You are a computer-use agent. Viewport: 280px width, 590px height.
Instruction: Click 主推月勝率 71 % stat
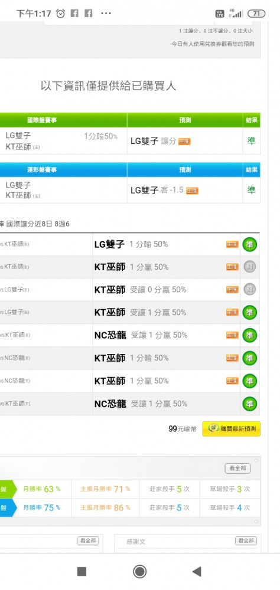(x=105, y=489)
